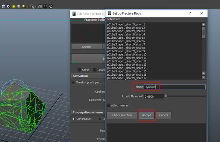The height and width of the screenshot is (142, 220).
Task: Select pCubeShape1_shard9_shard8 in list
Action: [126, 48]
